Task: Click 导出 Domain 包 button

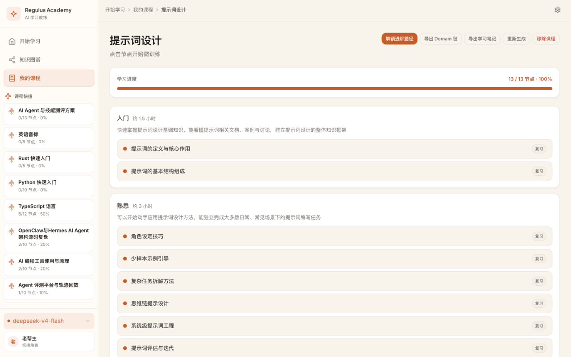Action: point(441,39)
